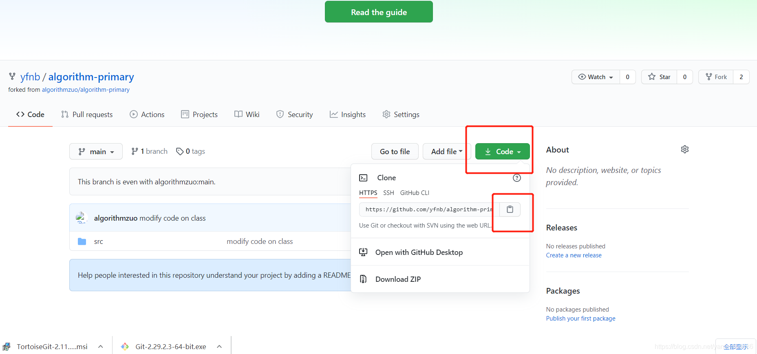
Task: Click the Read the guide button
Action: point(379,12)
